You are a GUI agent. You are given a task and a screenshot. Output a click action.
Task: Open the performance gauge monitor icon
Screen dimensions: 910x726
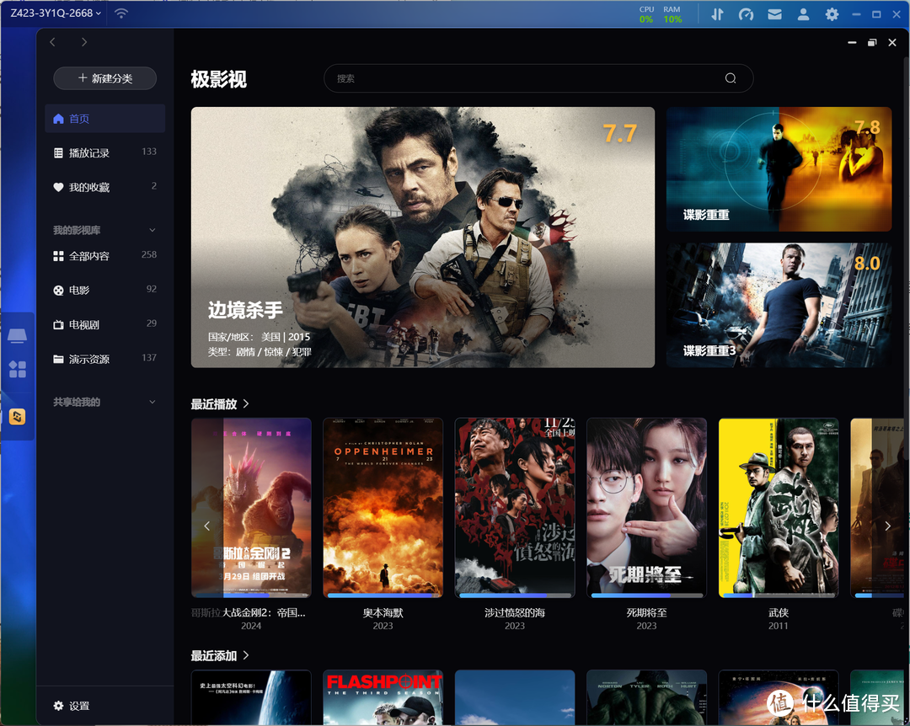coord(746,14)
